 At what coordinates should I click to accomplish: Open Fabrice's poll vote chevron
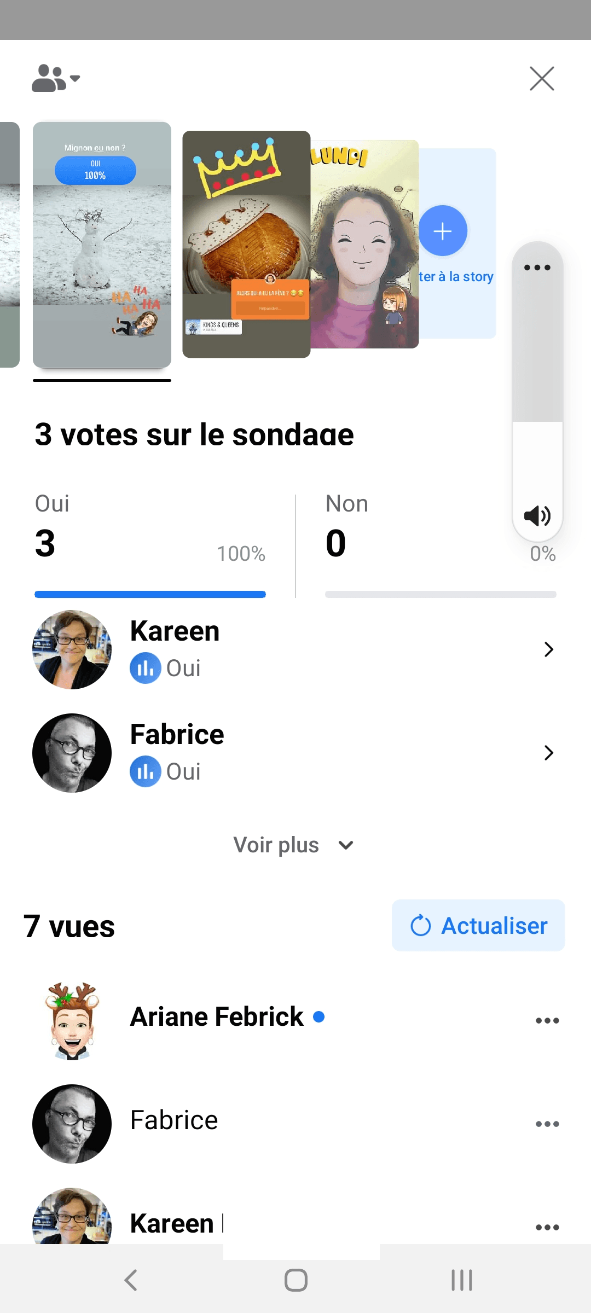coord(549,753)
